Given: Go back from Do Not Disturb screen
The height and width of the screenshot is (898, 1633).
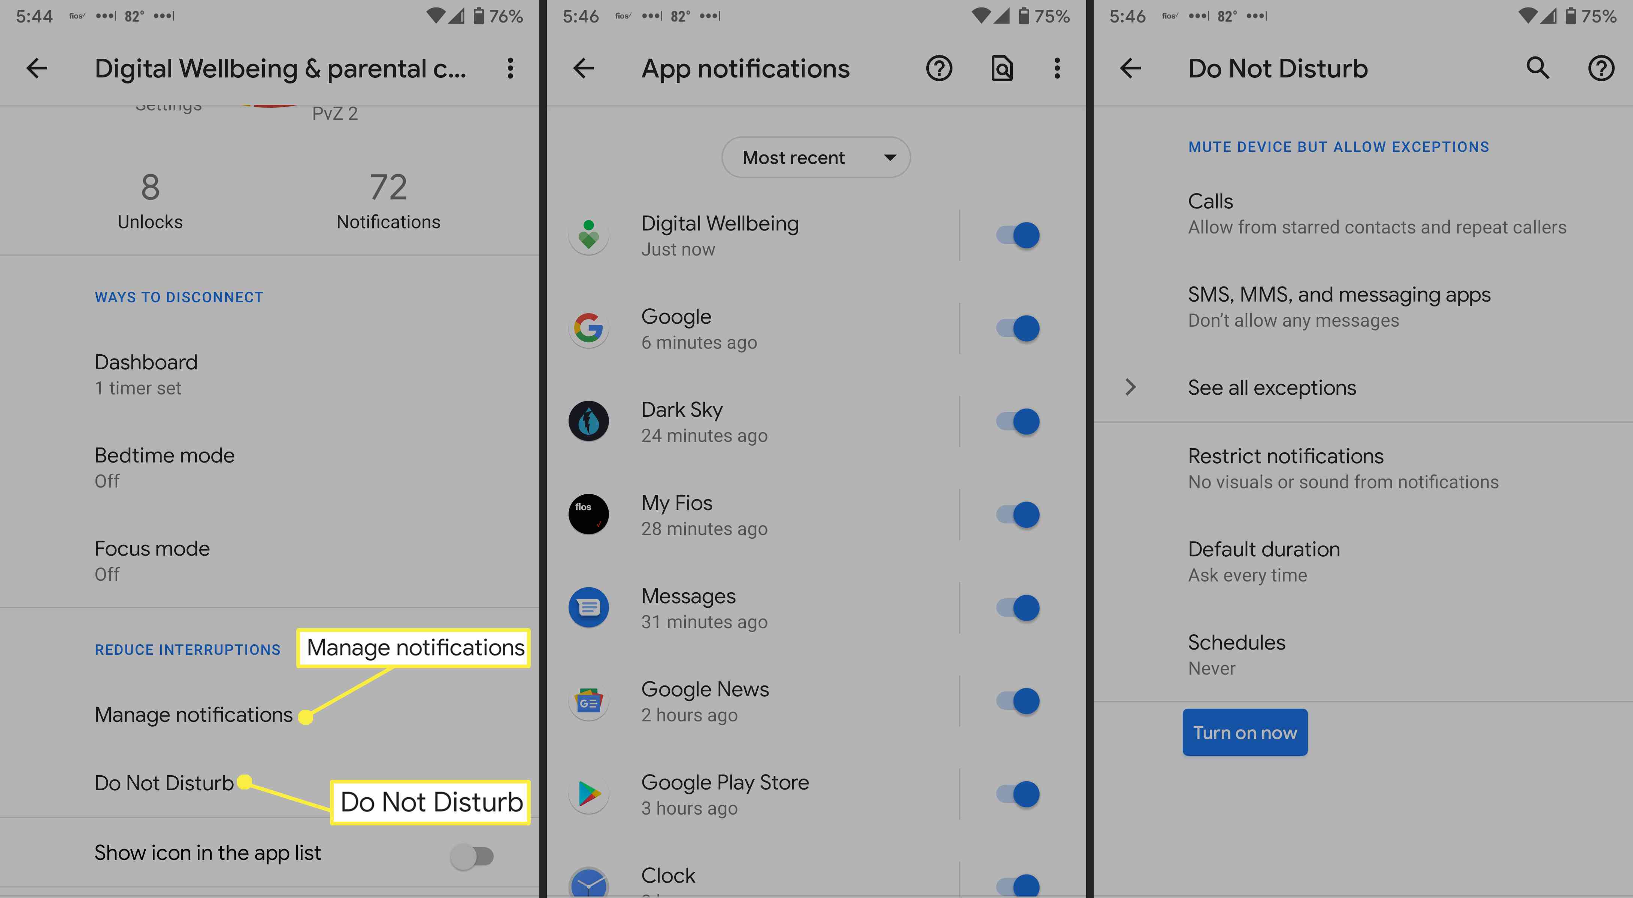Looking at the screenshot, I should pyautogui.click(x=1130, y=68).
